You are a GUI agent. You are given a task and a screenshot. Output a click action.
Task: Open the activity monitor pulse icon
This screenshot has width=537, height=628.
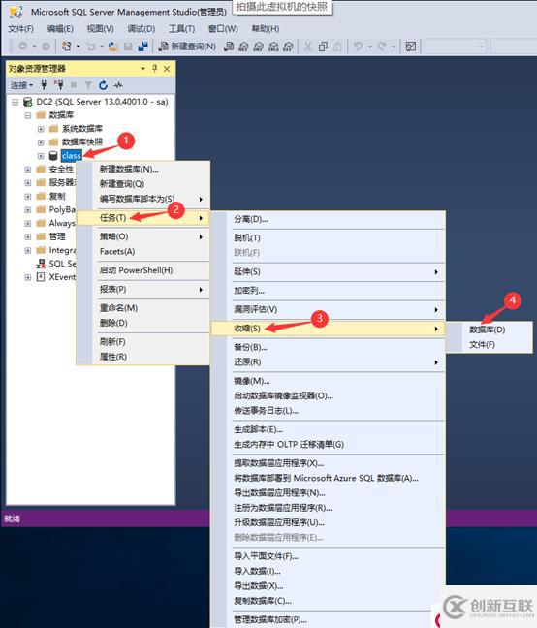pos(117,85)
